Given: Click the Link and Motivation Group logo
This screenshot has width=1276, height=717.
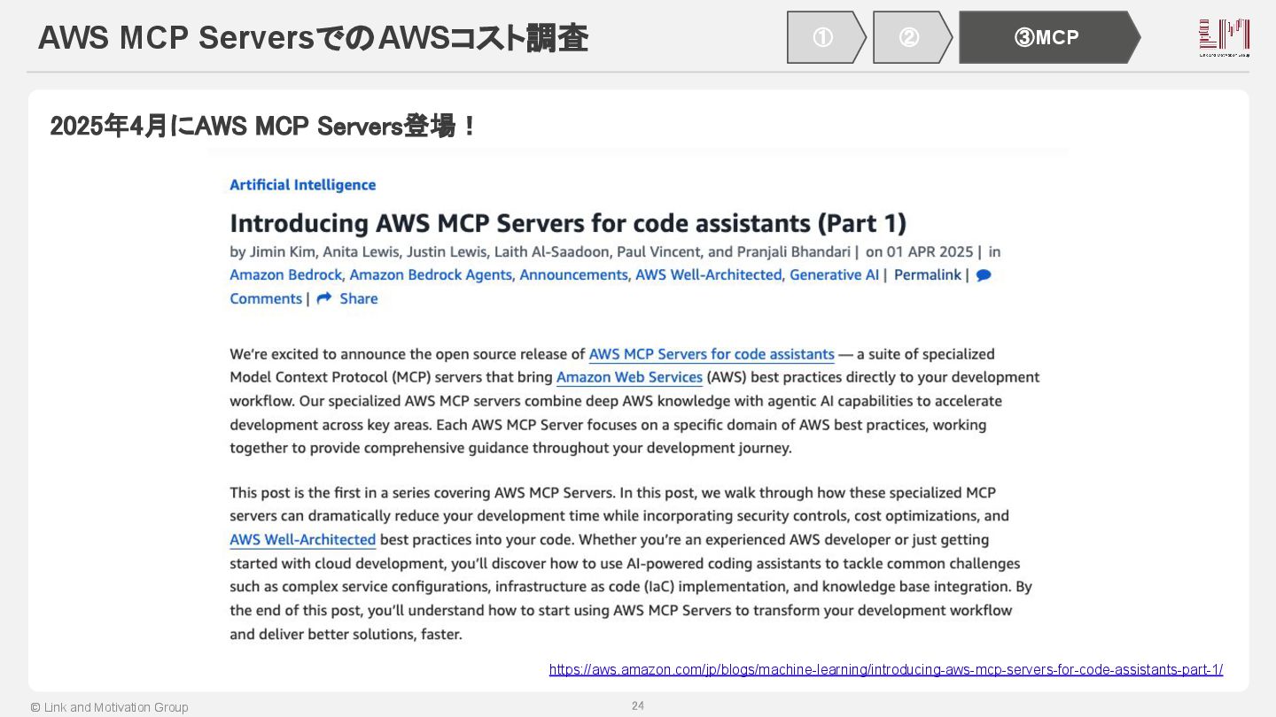Looking at the screenshot, I should (x=1224, y=38).
